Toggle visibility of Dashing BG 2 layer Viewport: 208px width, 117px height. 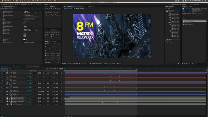(x=1, y=92)
